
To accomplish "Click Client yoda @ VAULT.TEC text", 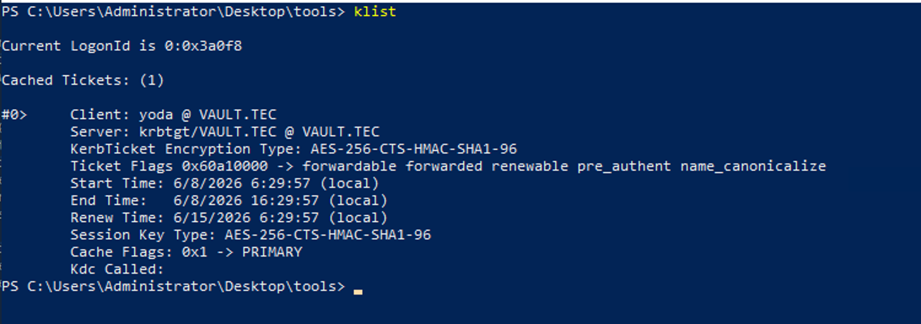I will 173,115.
